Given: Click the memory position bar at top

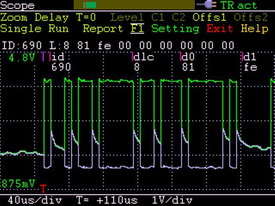Looking at the screenshot, I should coord(134,5).
